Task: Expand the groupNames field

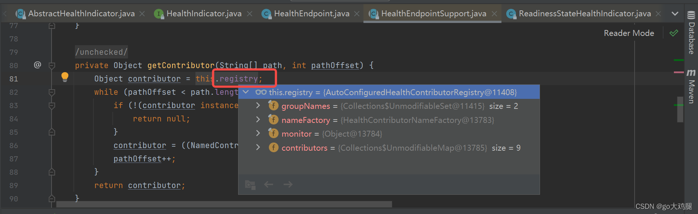Action: pos(258,106)
